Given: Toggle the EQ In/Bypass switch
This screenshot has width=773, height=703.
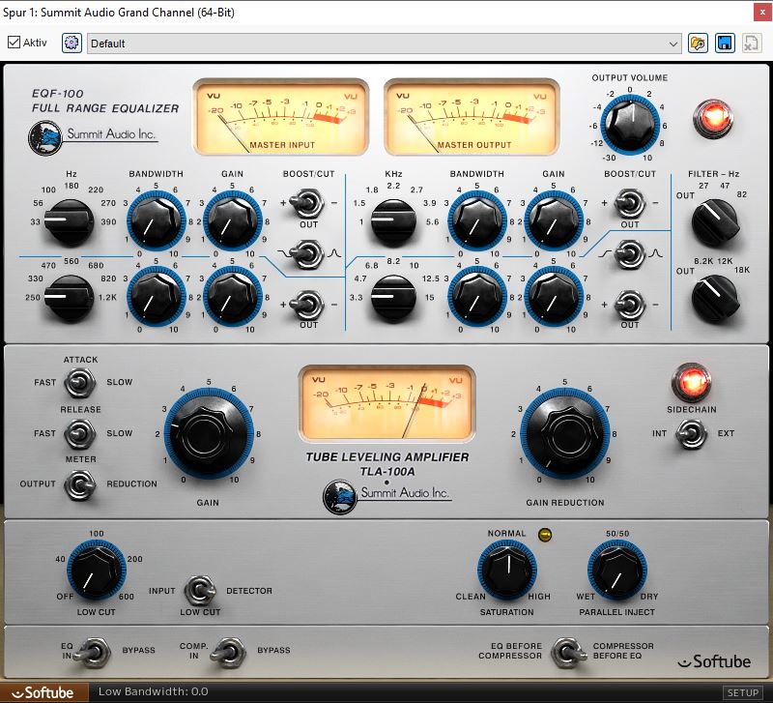Looking at the screenshot, I should point(94,652).
